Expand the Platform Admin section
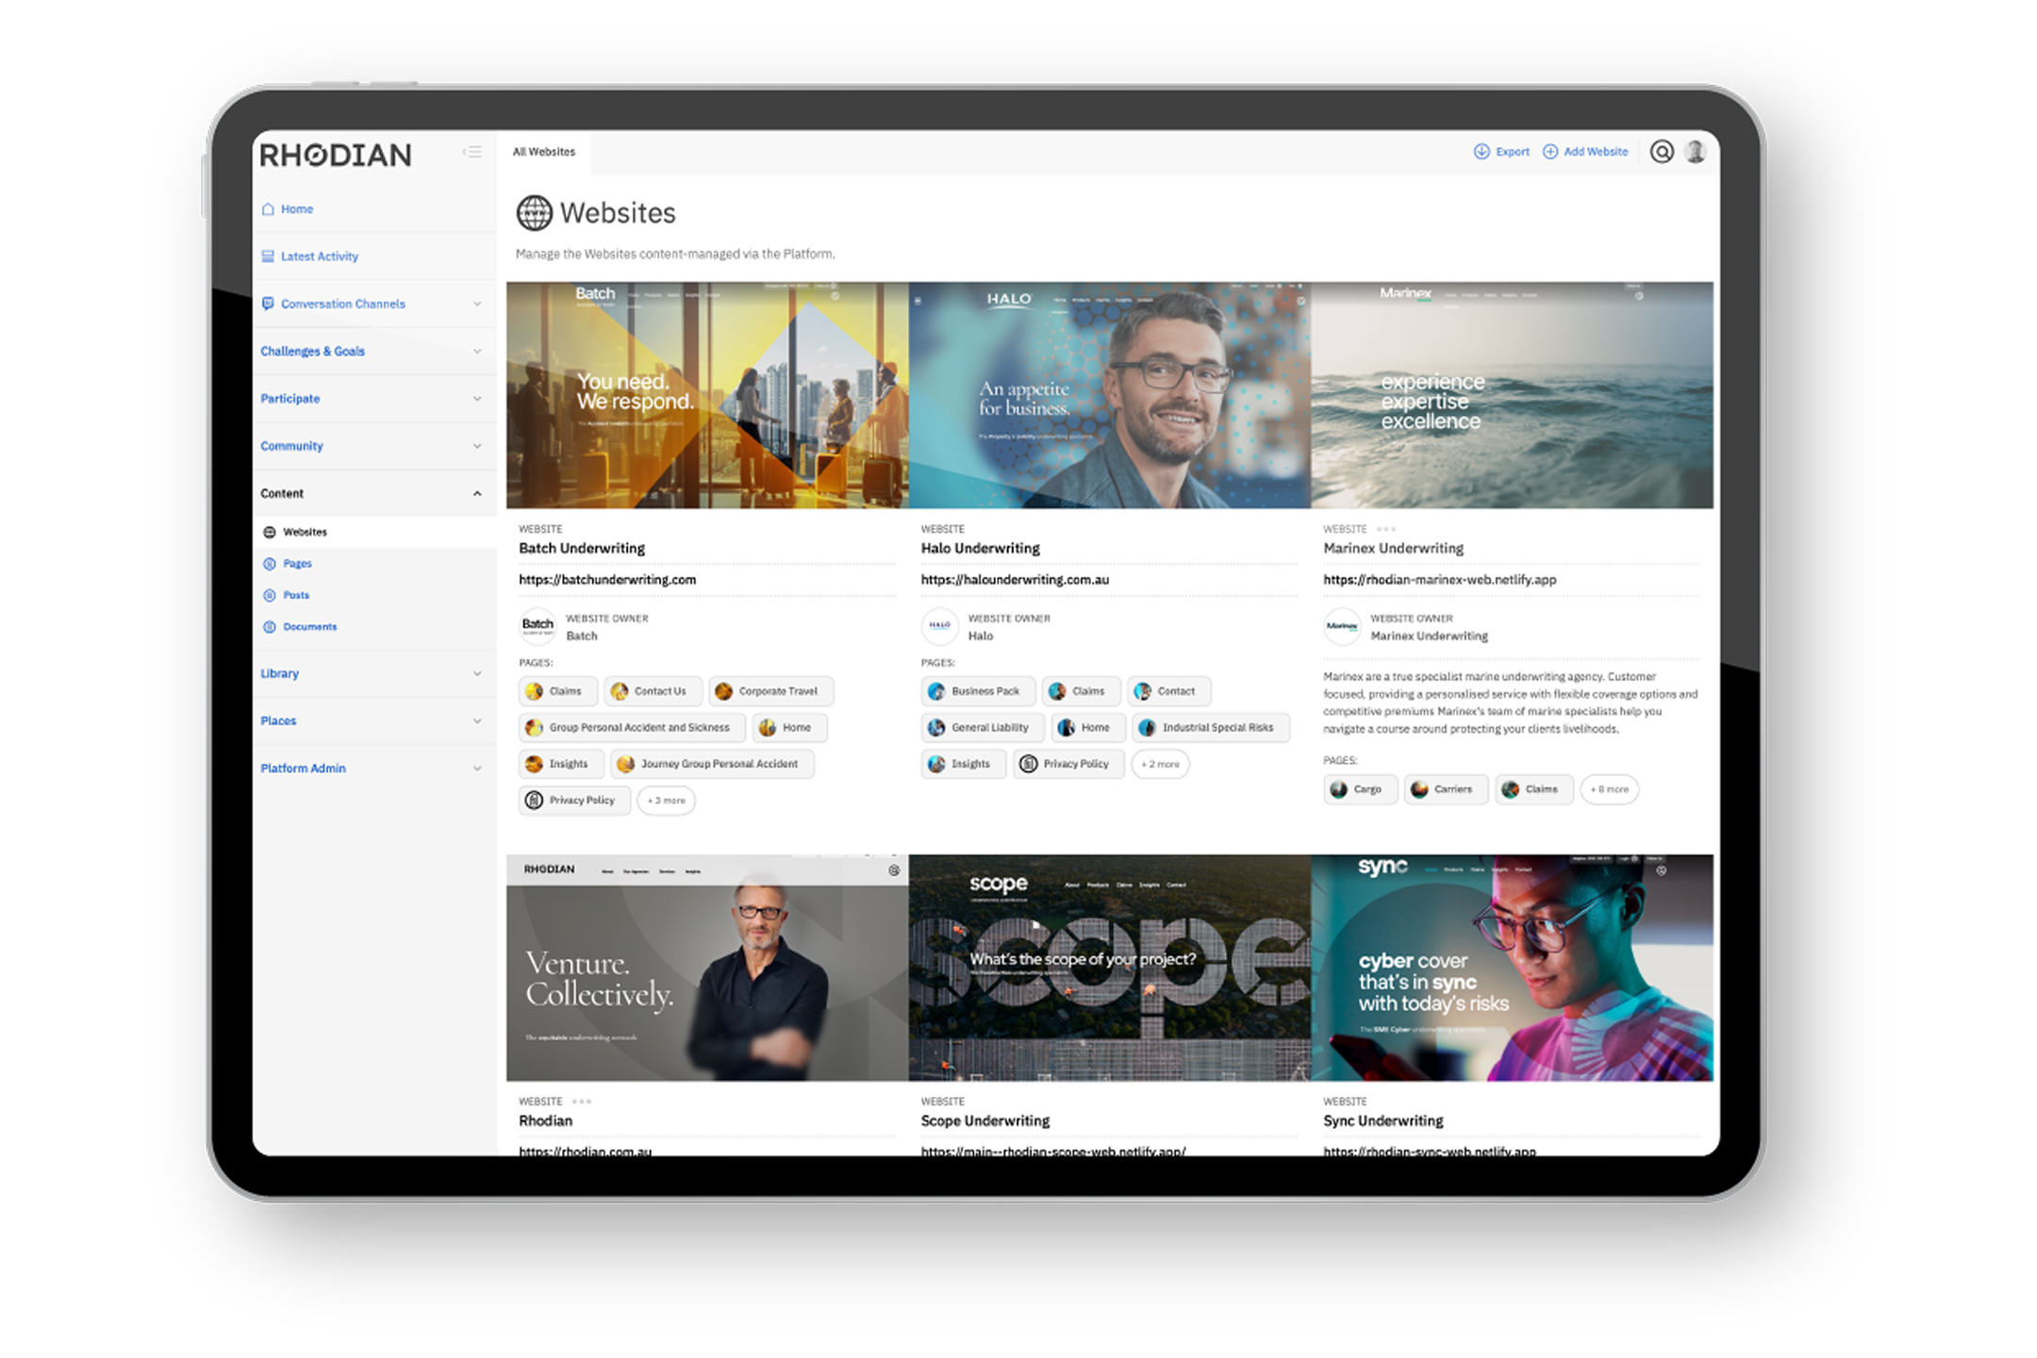 [477, 769]
